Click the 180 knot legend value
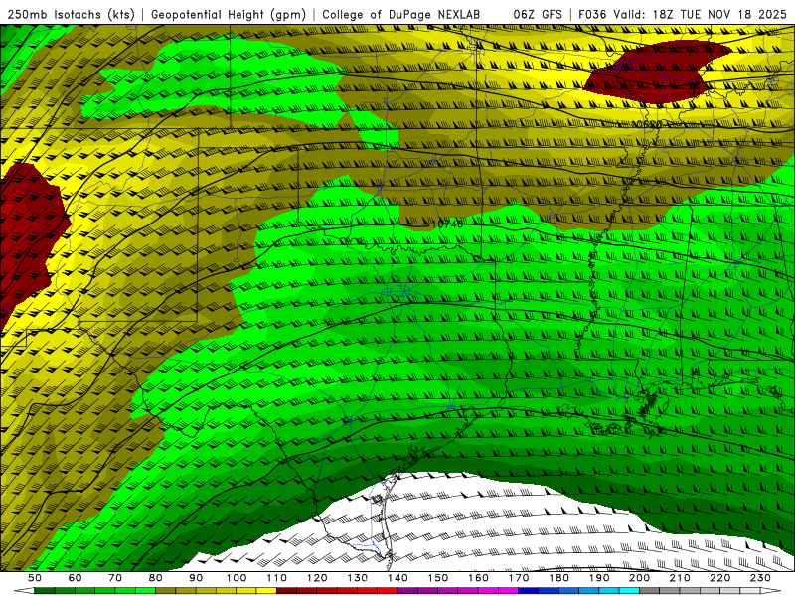This screenshot has height=596, width=795. tap(558, 578)
